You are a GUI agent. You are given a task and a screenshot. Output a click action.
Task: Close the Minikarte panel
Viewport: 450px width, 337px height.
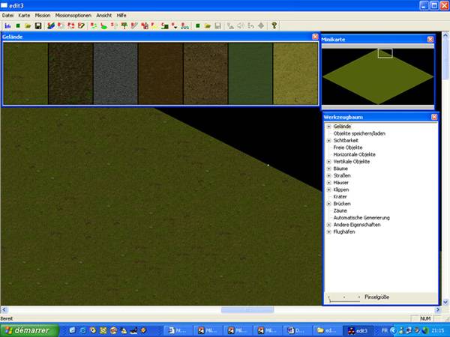430,39
